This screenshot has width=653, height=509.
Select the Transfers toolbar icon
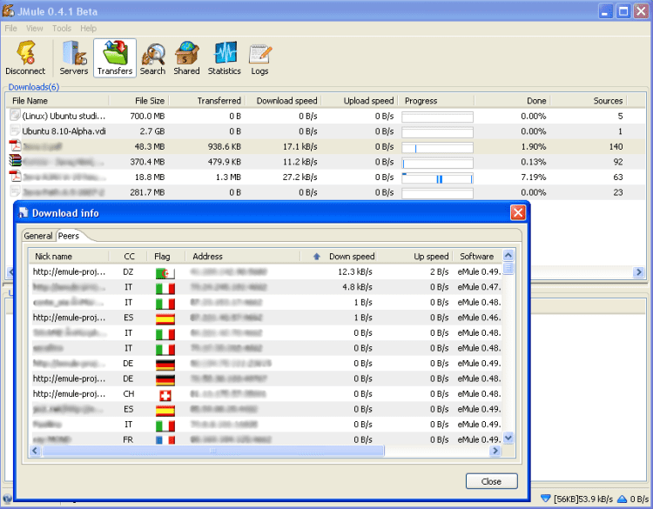pos(115,57)
